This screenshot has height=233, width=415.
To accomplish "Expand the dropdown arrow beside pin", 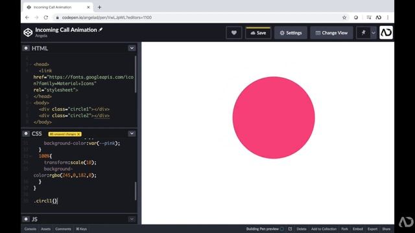I will point(373,33).
